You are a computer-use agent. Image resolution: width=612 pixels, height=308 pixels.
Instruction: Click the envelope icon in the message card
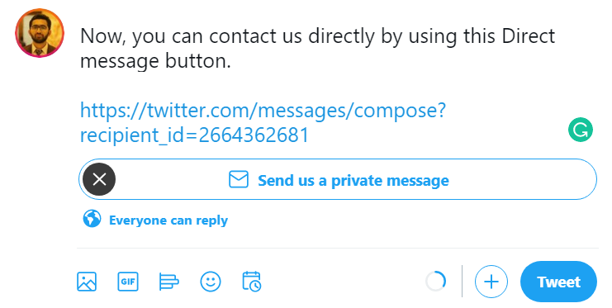pyautogui.click(x=239, y=179)
